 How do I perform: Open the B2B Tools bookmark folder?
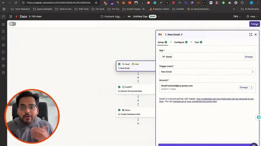[82, 9]
